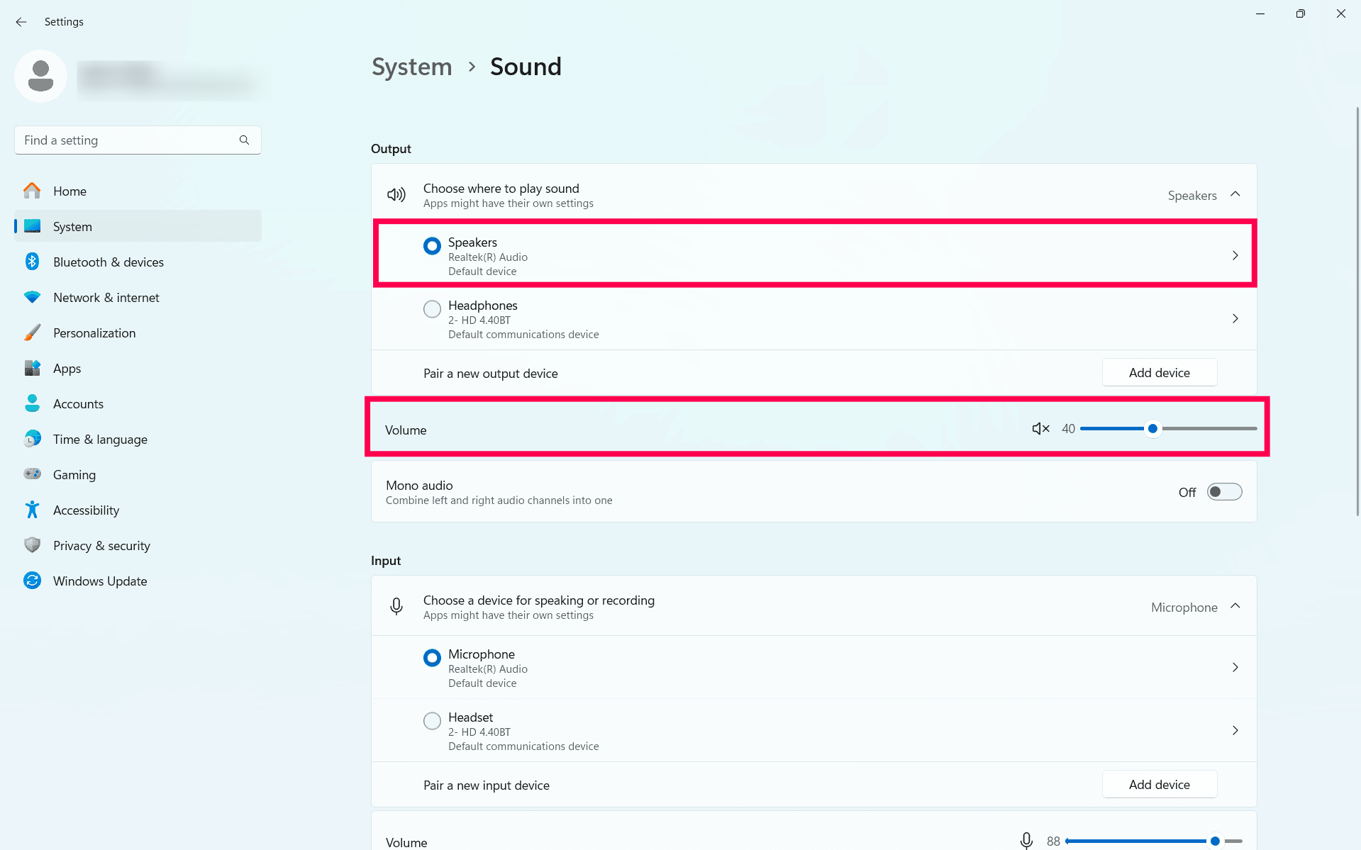The image size is (1361, 850).
Task: Go back using the arrow icon
Action: tap(21, 22)
